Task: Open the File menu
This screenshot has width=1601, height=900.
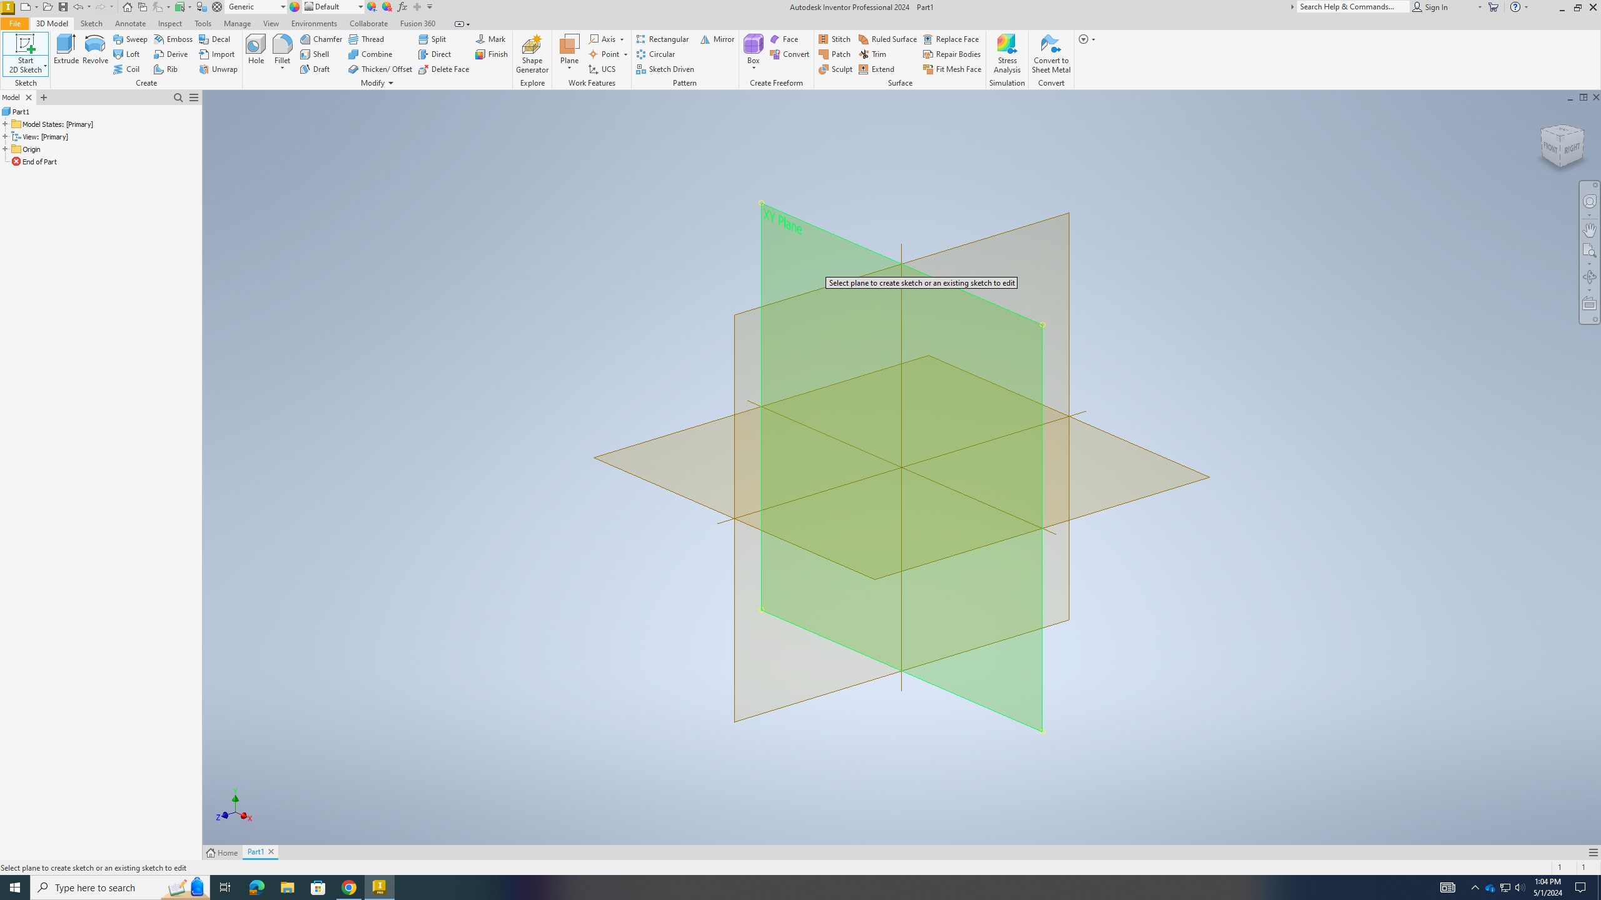Action: pyautogui.click(x=14, y=23)
